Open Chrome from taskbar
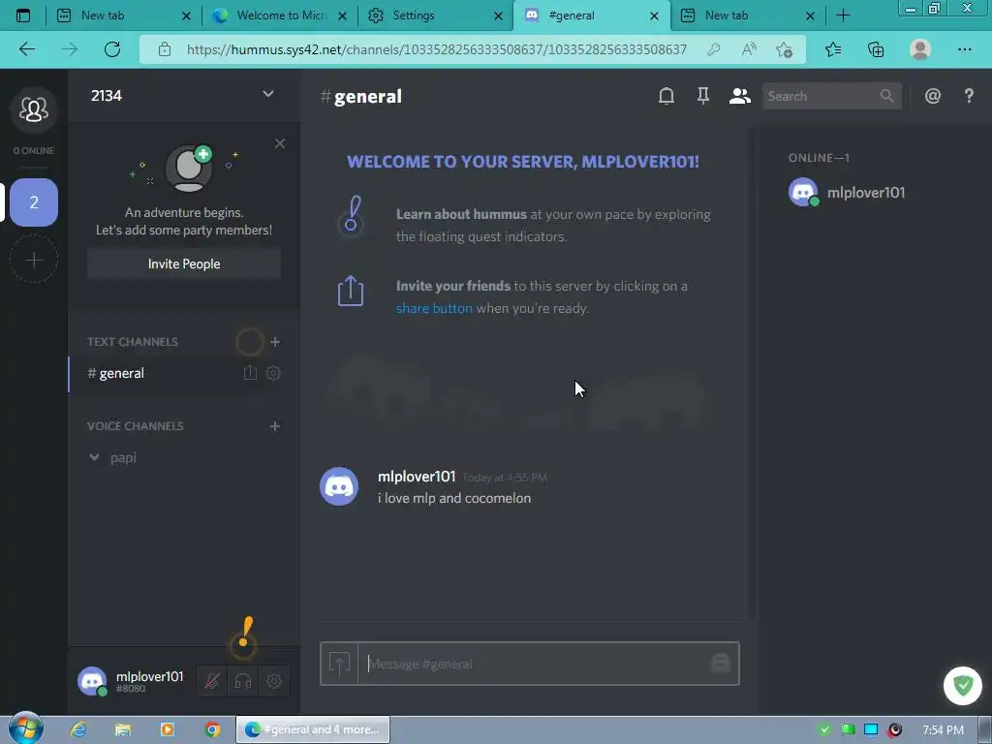Screen dimensions: 992x744 tap(212, 729)
